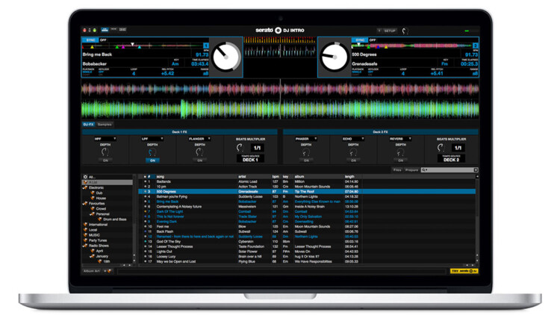Click the Phaser depth knob
Image resolution: width=560 pixels, height=315 pixels.
point(306,152)
